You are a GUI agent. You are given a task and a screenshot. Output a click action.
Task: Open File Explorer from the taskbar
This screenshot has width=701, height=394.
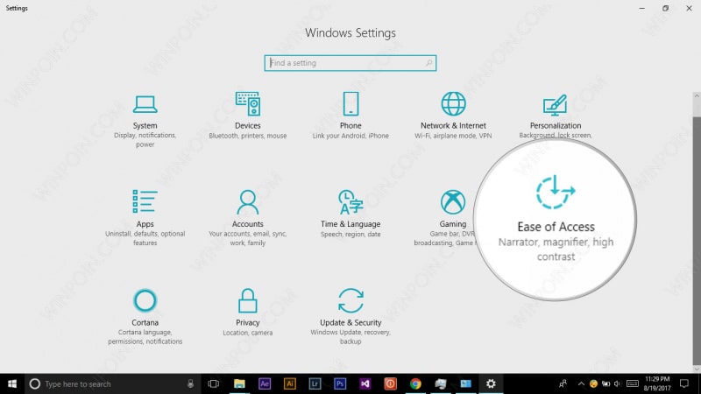pyautogui.click(x=239, y=383)
